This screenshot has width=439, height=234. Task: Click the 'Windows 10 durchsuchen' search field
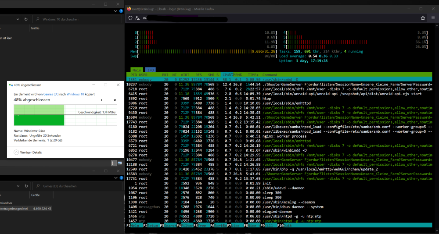(x=77, y=19)
